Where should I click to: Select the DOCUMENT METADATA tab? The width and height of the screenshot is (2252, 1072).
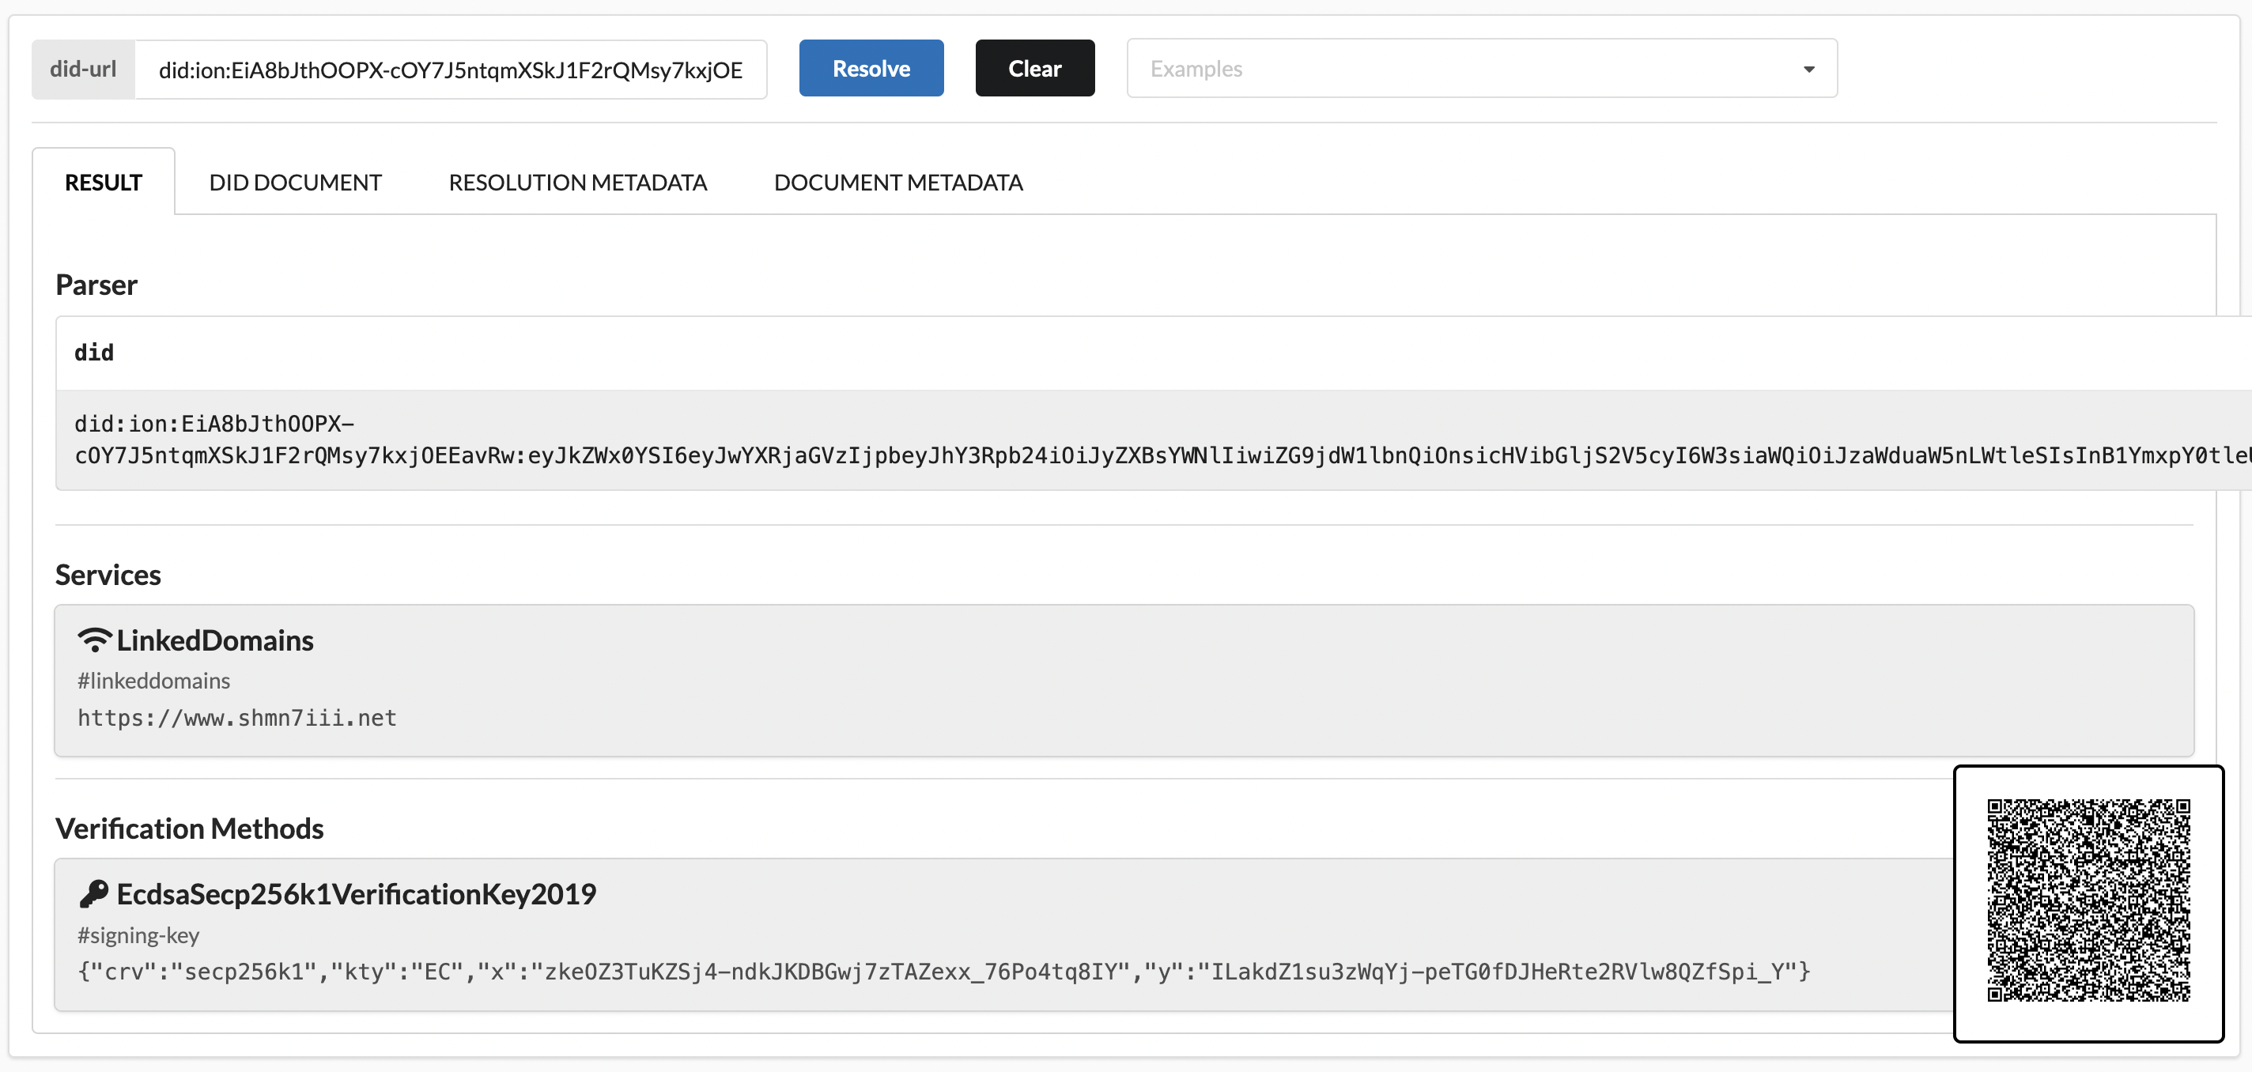pos(897,182)
